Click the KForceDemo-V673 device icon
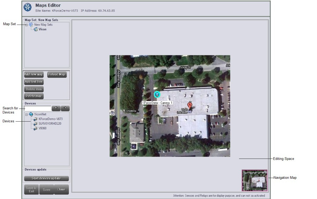The height and width of the screenshot is (199, 317). coord(35,119)
